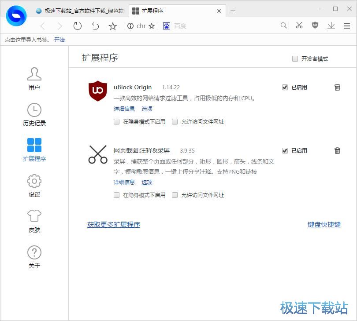Click the magnifier search icon

pos(283,26)
